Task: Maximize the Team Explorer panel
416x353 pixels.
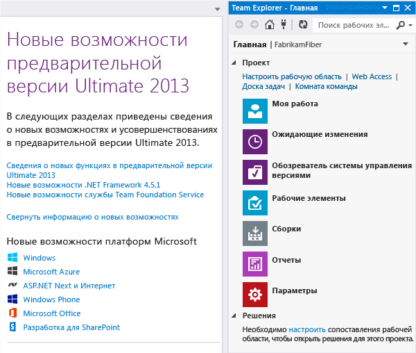Action: click(396, 8)
